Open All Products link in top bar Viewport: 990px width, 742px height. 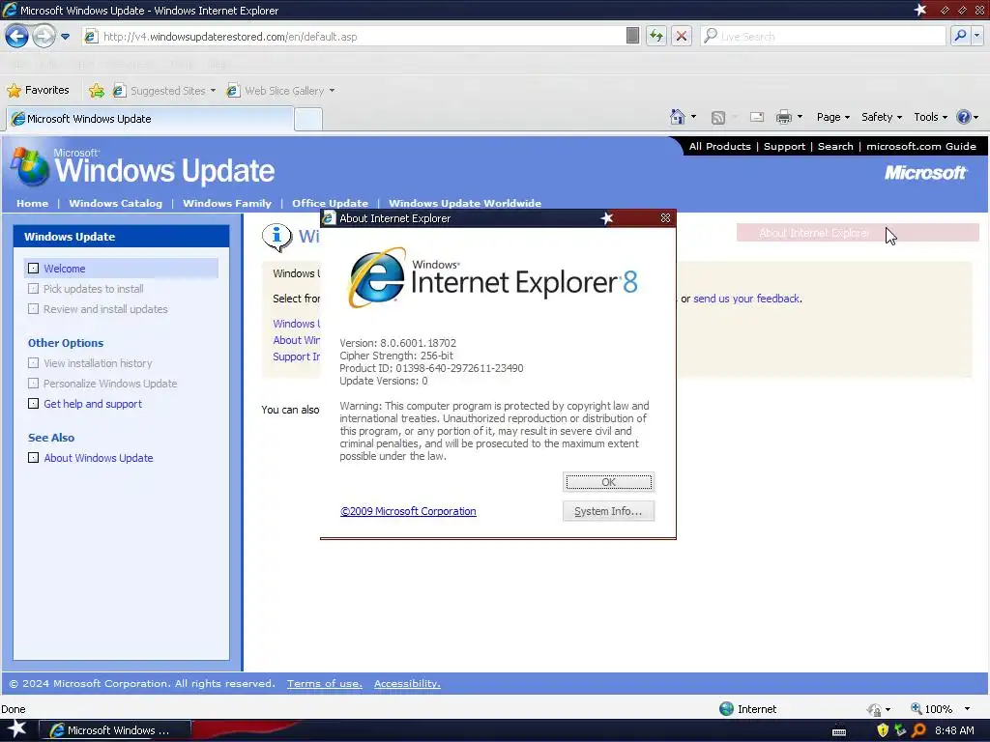tap(719, 147)
